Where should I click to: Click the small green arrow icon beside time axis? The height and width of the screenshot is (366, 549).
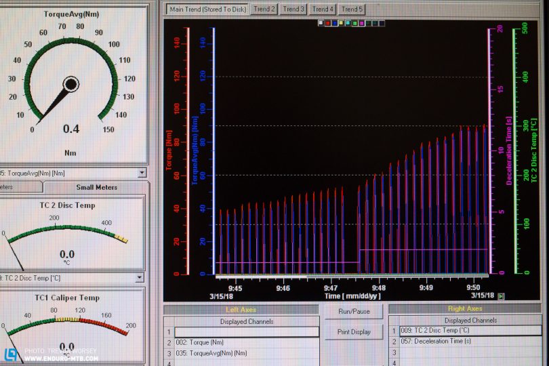501,296
